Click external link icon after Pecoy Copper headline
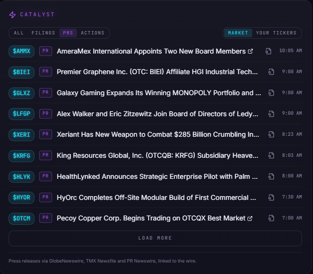The width and height of the screenshot is (313, 274). pyautogui.click(x=250, y=219)
